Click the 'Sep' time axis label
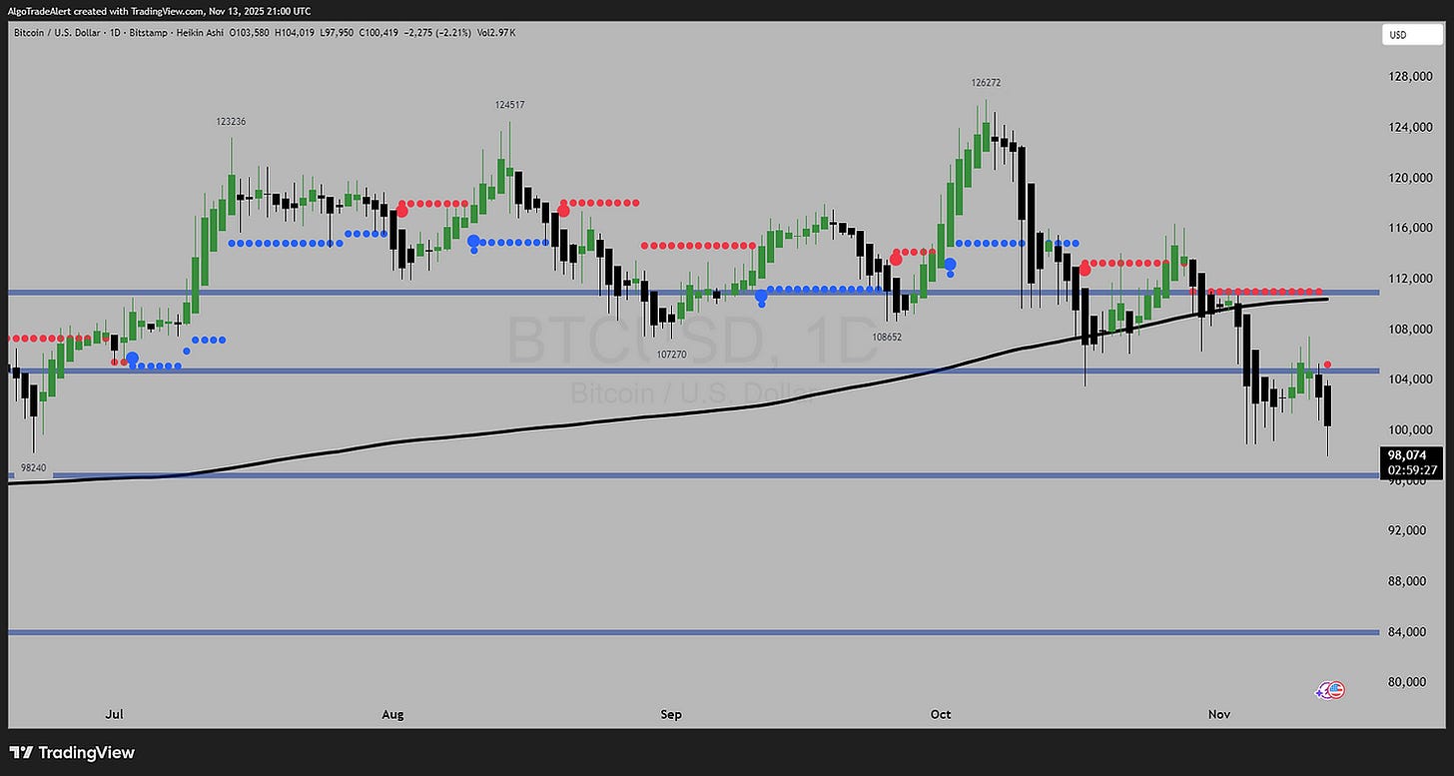1454x776 pixels. coord(671,715)
